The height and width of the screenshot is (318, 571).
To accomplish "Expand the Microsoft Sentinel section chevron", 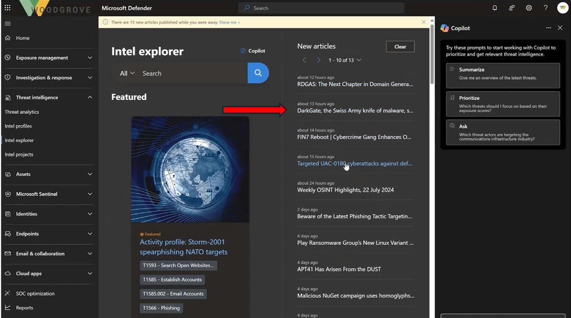I will tap(90, 194).
